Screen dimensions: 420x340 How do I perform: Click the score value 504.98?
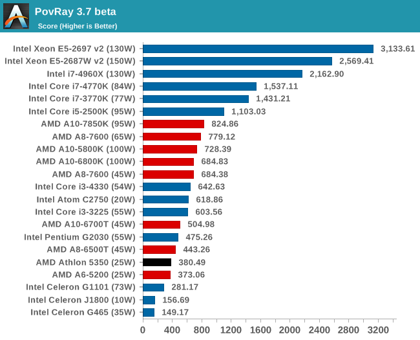coord(201,224)
